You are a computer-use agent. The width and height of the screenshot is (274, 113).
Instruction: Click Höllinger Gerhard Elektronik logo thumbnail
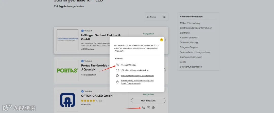pos(68,40)
